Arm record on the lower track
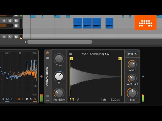The height and width of the screenshot is (121, 162). (4, 37)
